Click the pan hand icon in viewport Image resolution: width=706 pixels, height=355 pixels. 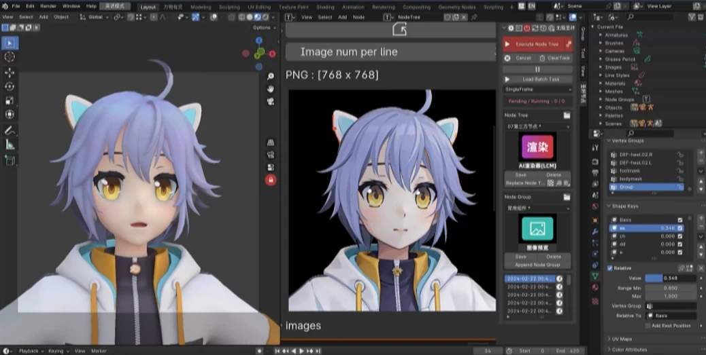pyautogui.click(x=271, y=89)
